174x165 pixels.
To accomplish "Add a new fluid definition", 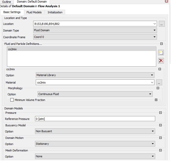I will (161, 53).
